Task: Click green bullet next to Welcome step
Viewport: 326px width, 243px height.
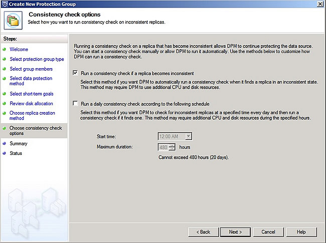Action: point(5,50)
